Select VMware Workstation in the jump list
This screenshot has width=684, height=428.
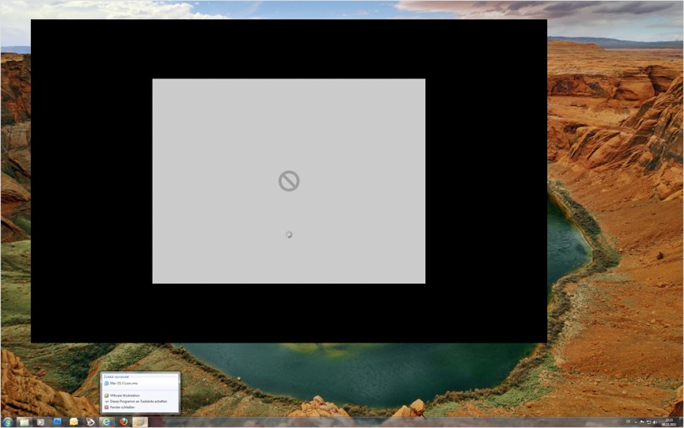[x=125, y=395]
